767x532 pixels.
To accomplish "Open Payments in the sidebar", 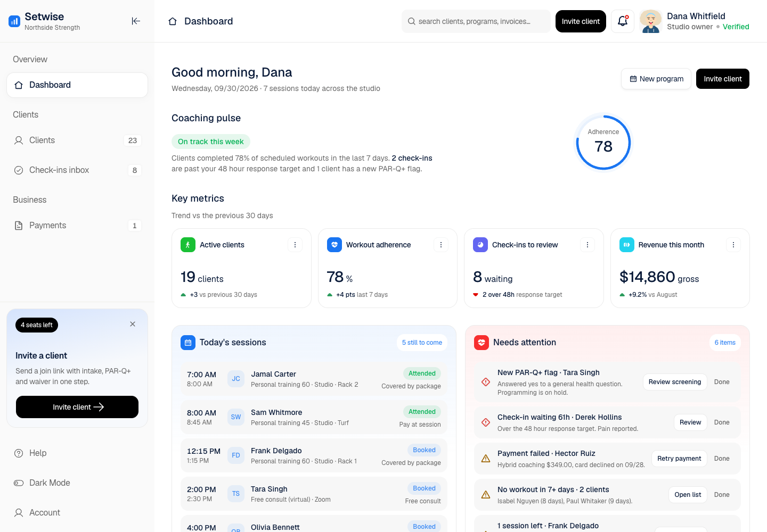I will pyautogui.click(x=77, y=226).
